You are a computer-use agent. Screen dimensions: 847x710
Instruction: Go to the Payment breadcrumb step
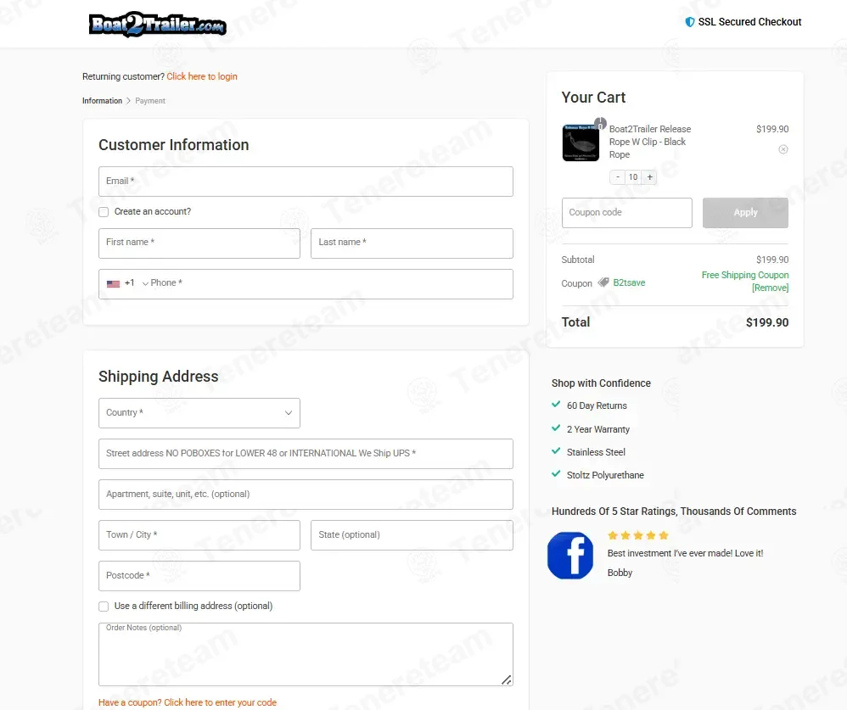pos(150,101)
